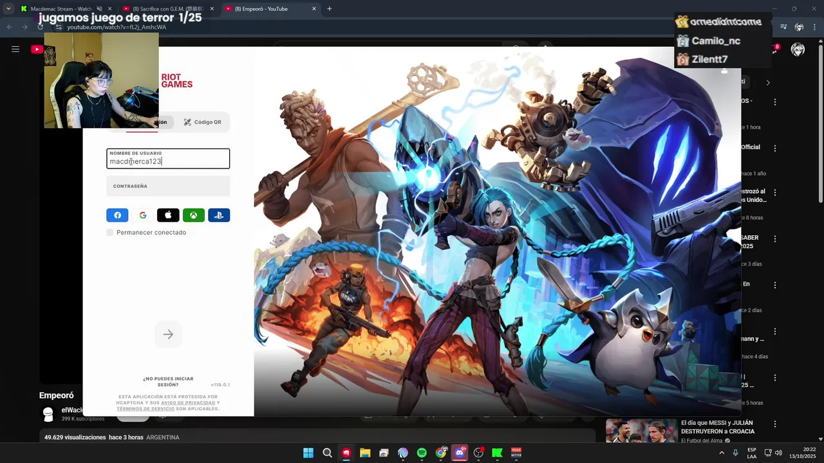Open Google Chrome from the taskbar
Viewport: 824px width, 463px height.
(441, 453)
